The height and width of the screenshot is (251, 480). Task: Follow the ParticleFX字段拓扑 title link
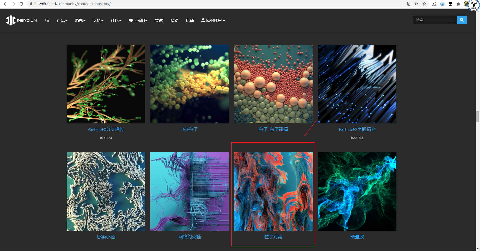[357, 129]
